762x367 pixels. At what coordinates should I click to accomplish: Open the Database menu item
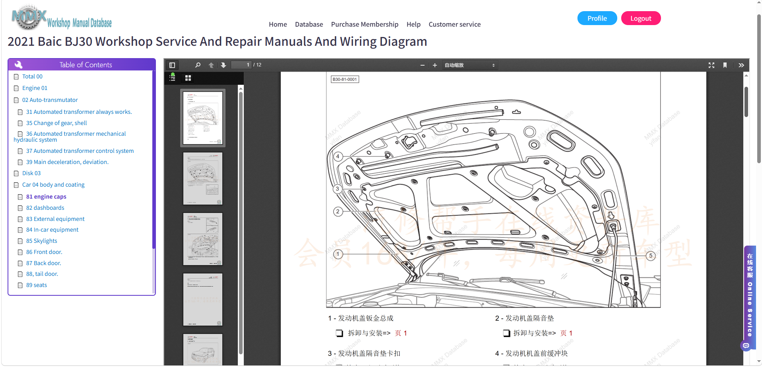309,24
